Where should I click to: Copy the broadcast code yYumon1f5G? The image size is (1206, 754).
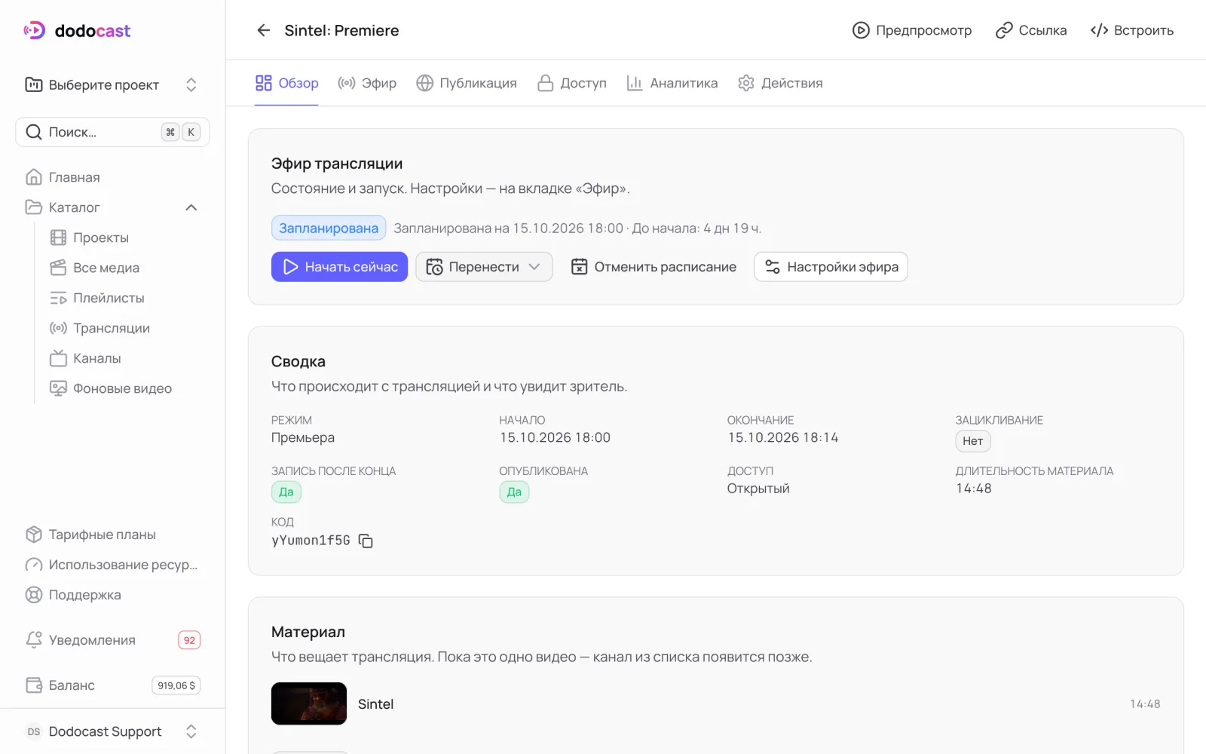click(x=366, y=541)
